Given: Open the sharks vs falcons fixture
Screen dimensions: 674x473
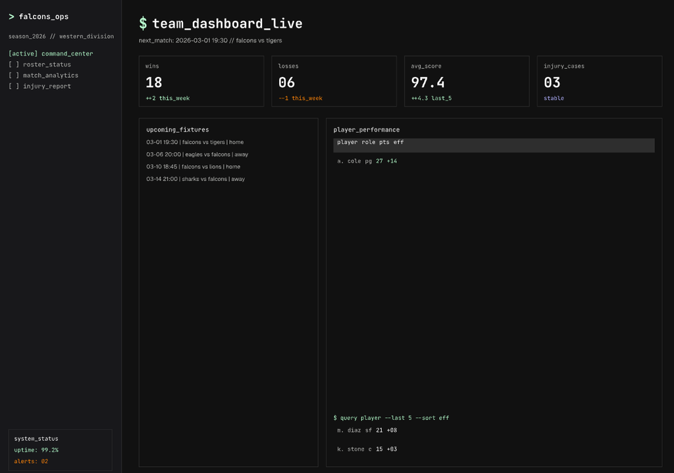Looking at the screenshot, I should tap(195, 179).
